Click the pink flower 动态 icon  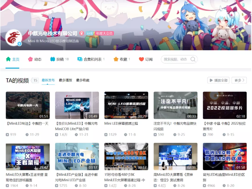pos(30,59)
